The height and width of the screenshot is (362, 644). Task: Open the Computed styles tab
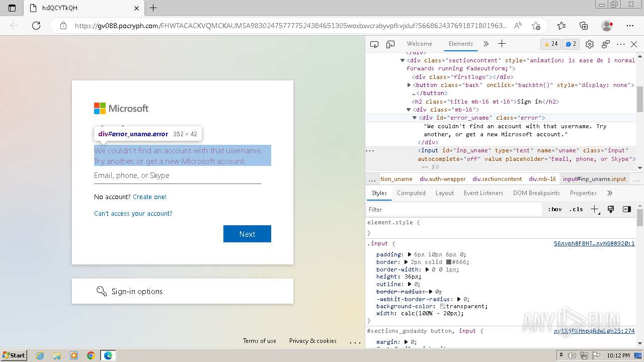(x=411, y=193)
